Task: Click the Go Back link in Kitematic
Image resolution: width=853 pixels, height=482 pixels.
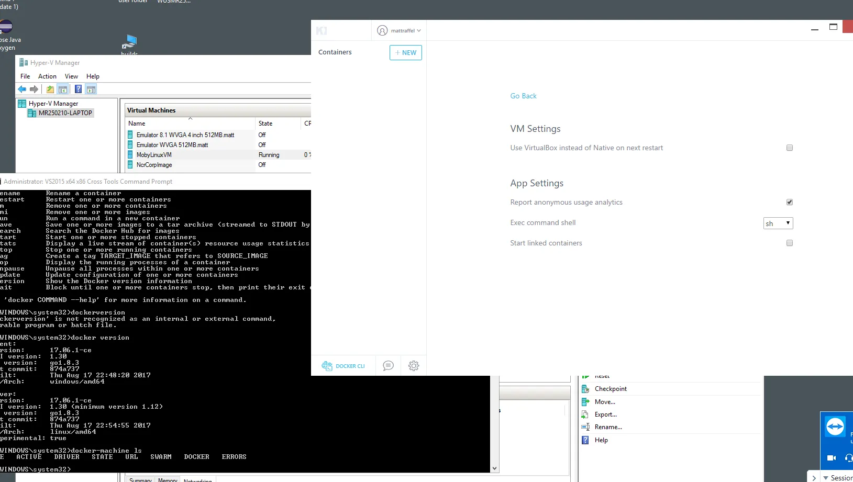Action: point(523,96)
